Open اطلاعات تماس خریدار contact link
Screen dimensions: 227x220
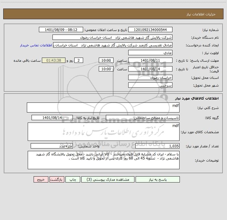click(x=36, y=45)
